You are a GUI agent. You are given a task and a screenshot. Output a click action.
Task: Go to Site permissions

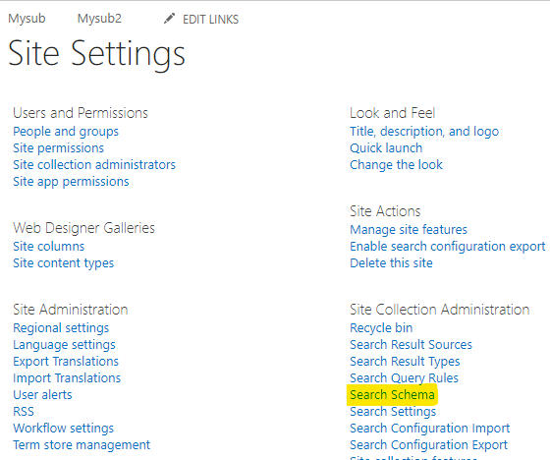click(x=59, y=147)
